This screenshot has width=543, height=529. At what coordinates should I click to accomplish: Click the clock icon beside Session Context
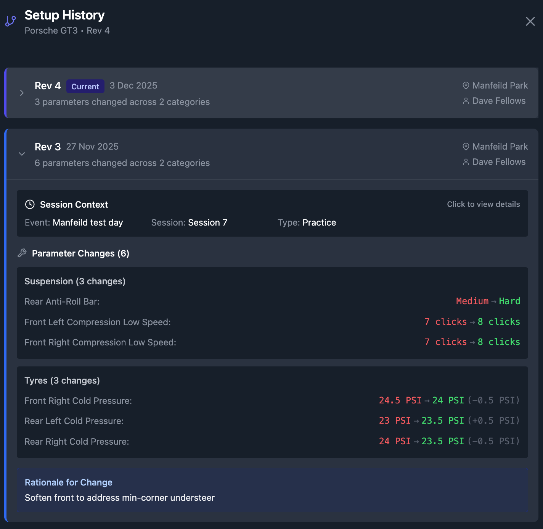coord(30,205)
